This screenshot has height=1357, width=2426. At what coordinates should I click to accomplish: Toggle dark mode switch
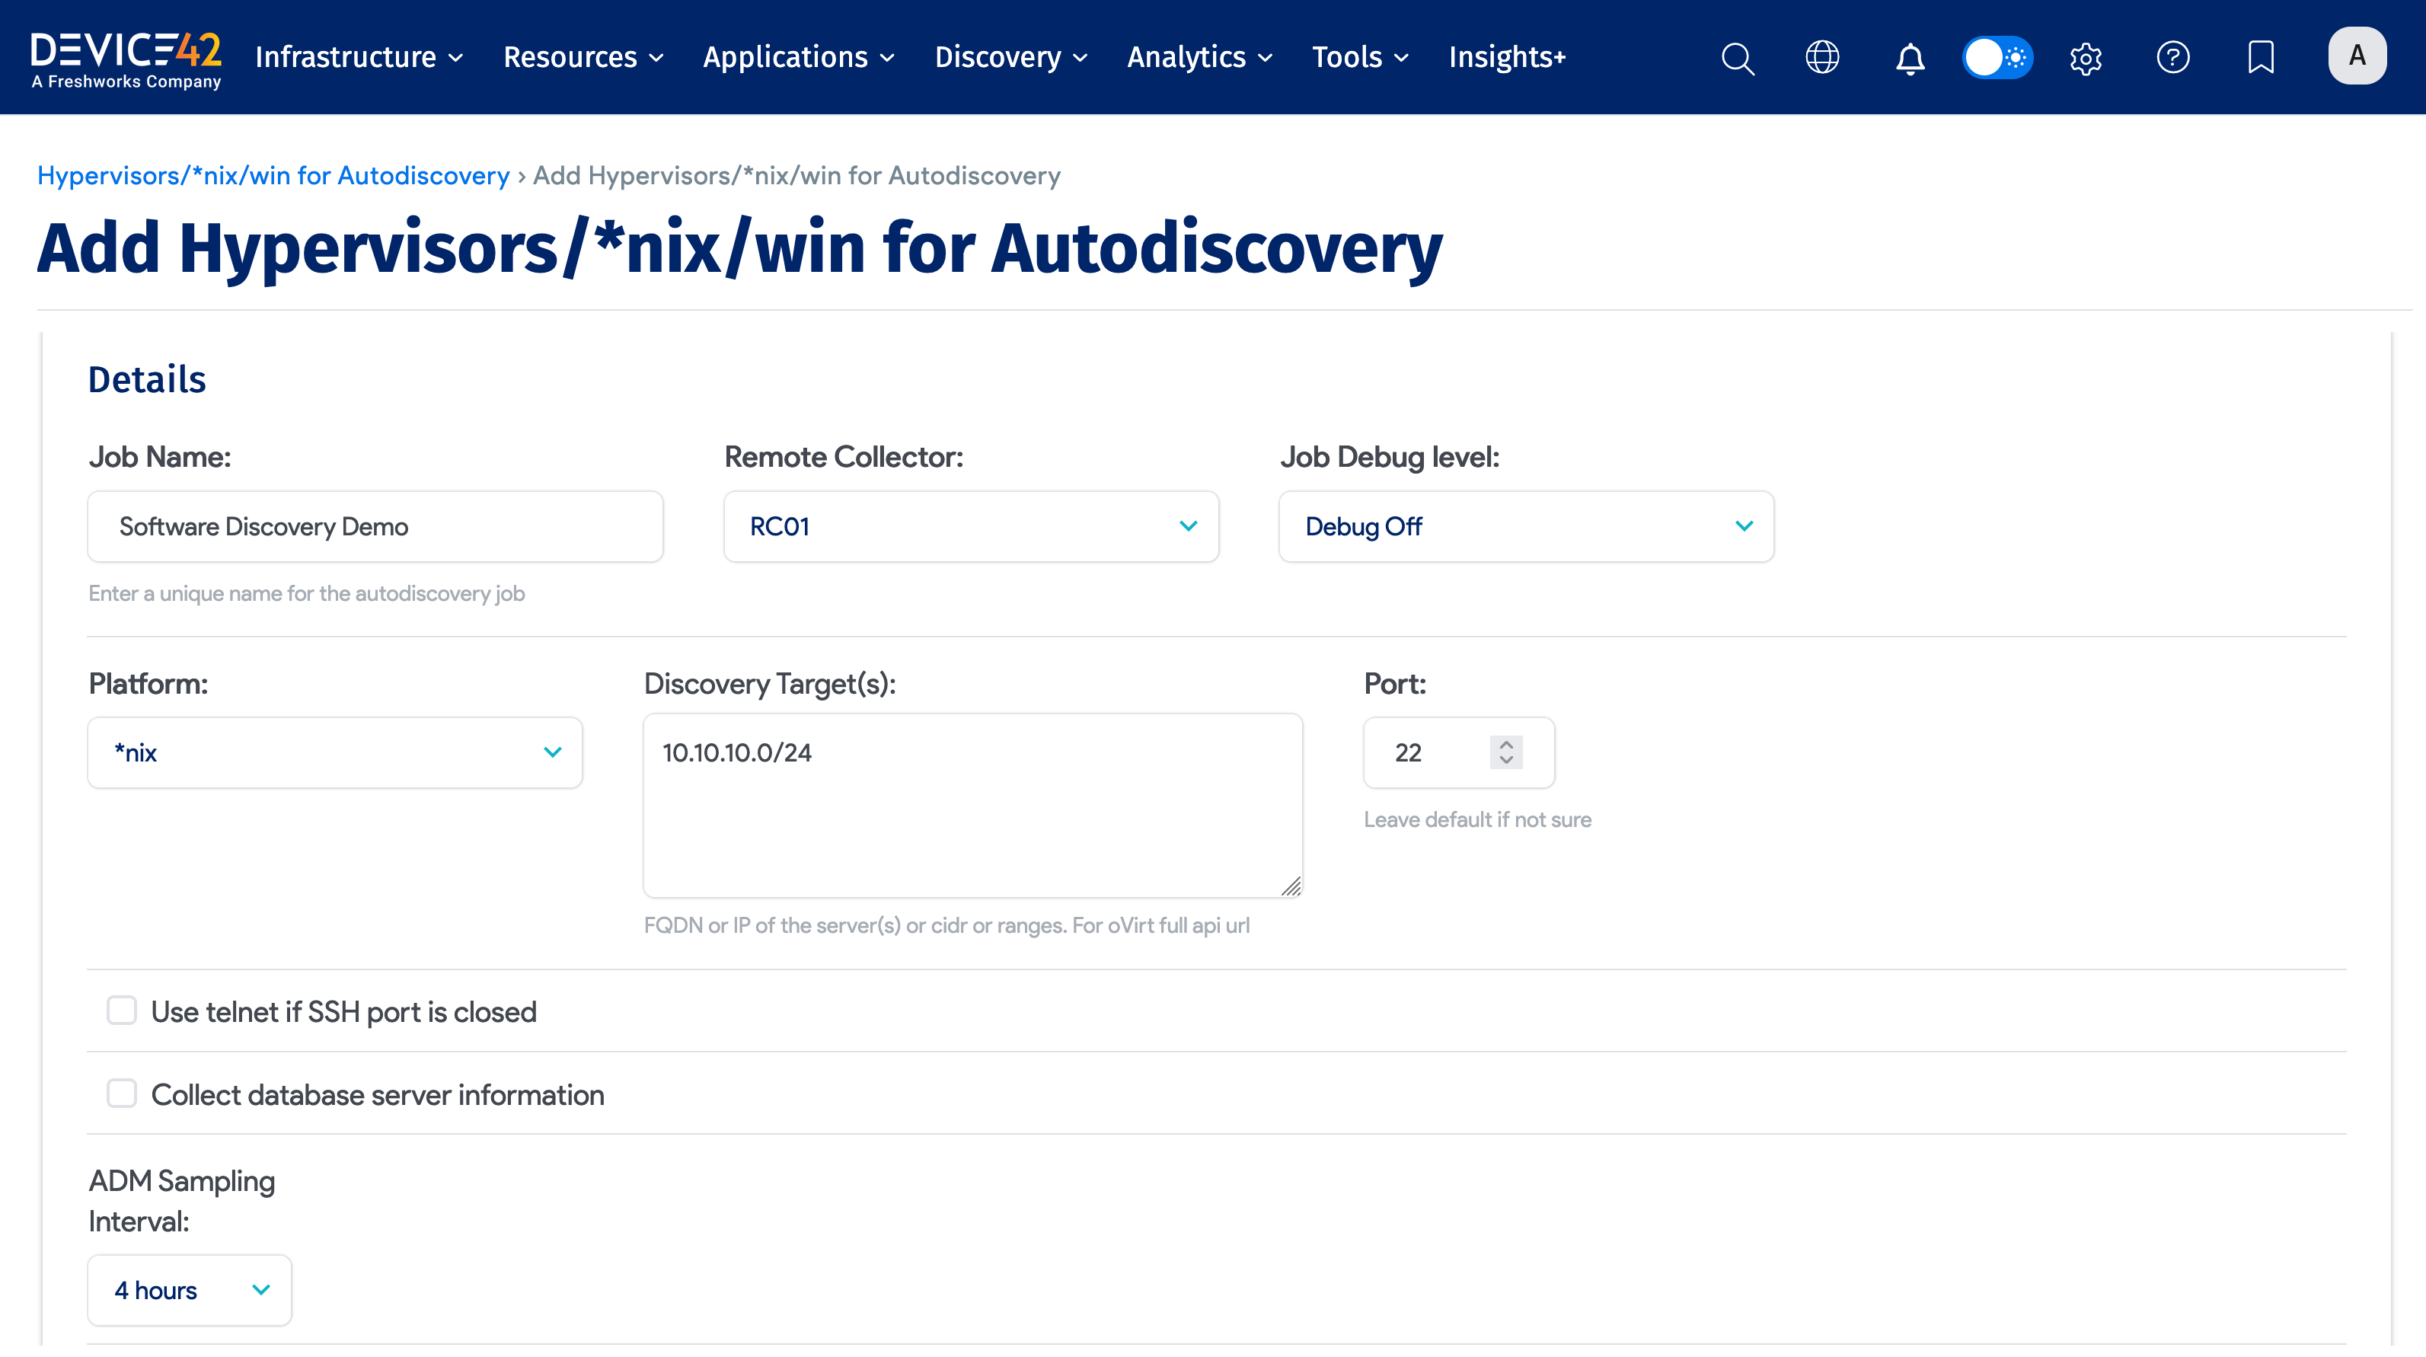(x=1997, y=57)
